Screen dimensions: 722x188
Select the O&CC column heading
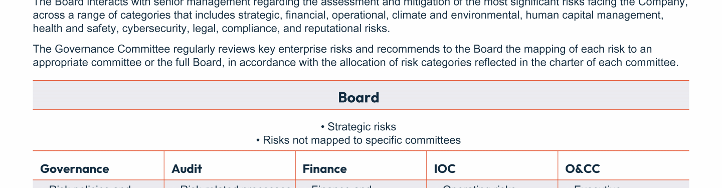point(583,169)
